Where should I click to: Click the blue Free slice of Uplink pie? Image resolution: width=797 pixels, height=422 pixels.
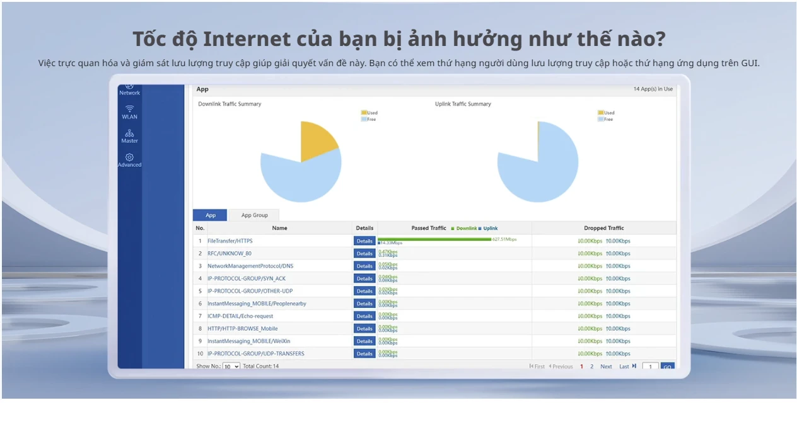[538, 162]
